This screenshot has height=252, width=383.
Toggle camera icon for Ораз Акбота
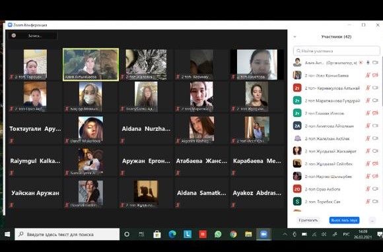[376, 189]
